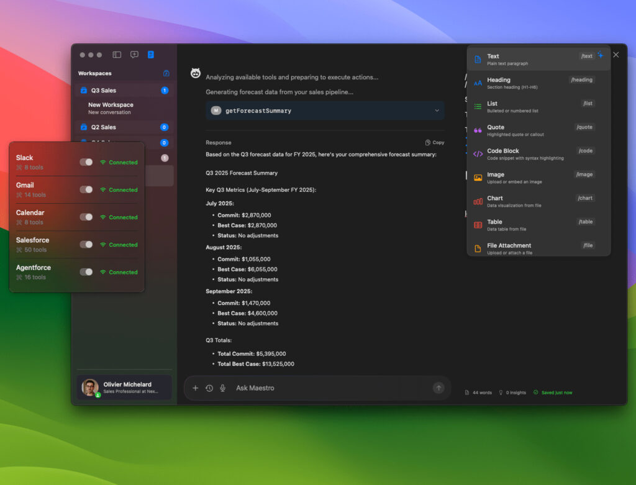Image resolution: width=636 pixels, height=485 pixels.
Task: Open history clock icon in message bar
Action: (209, 388)
